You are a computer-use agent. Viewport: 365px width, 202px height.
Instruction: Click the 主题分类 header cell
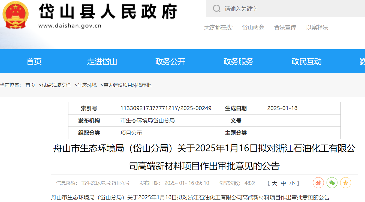click(236, 133)
